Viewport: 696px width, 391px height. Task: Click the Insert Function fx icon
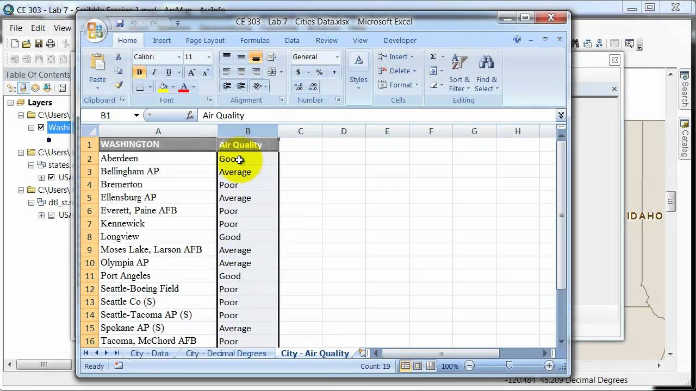(x=190, y=115)
